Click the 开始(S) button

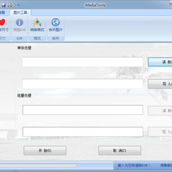pyautogui.click(x=45, y=150)
